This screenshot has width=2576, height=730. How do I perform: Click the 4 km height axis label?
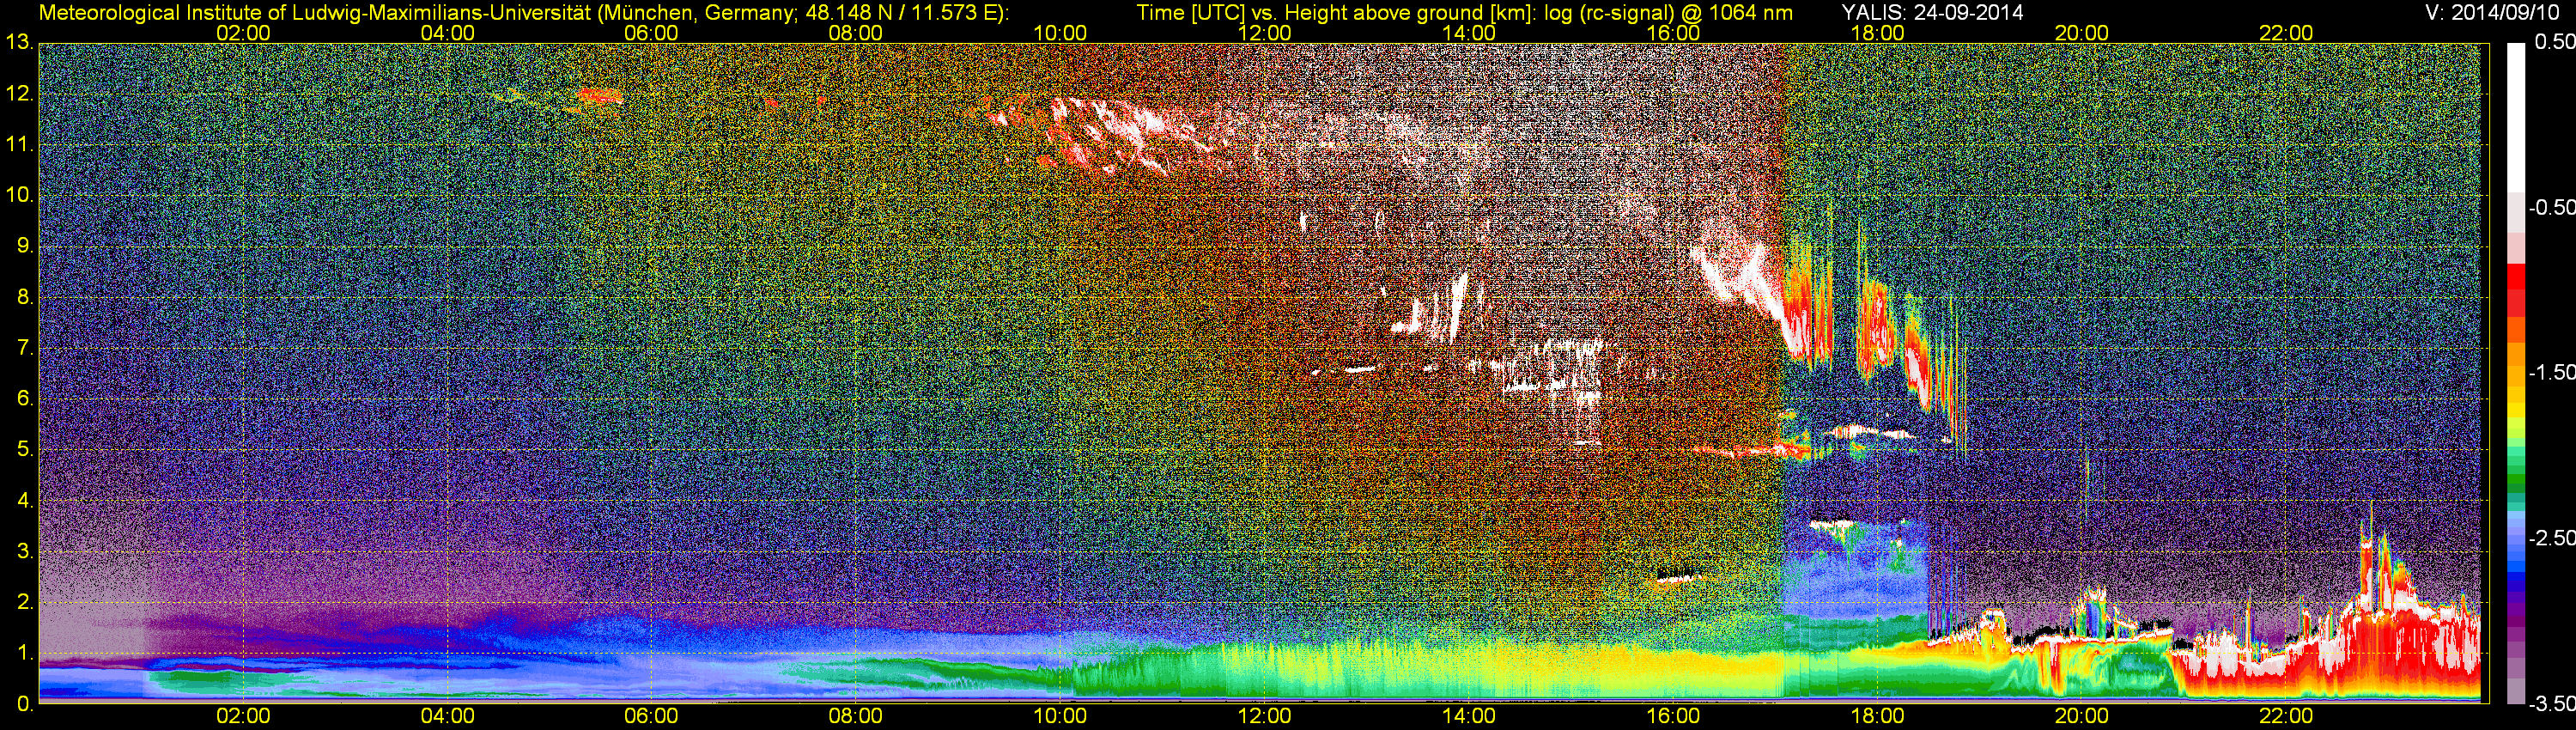pyautogui.click(x=24, y=501)
